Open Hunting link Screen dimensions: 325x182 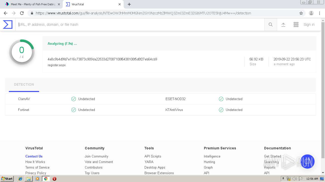[209, 162]
